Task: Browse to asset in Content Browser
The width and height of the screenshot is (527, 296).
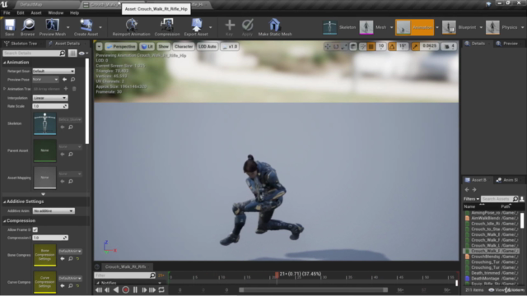Action: pyautogui.click(x=27, y=27)
